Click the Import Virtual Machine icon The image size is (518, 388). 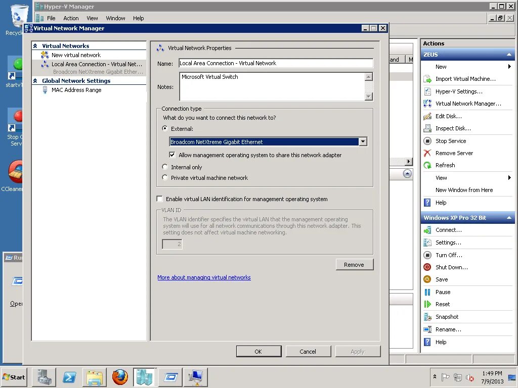pos(427,79)
